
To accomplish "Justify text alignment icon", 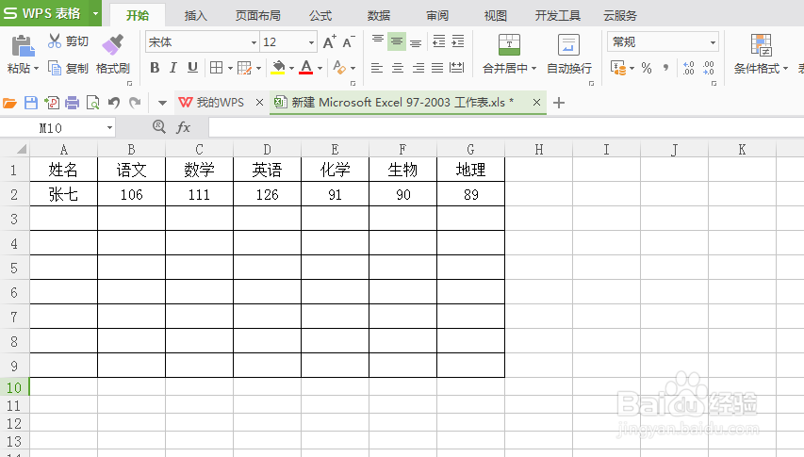I will [x=437, y=68].
